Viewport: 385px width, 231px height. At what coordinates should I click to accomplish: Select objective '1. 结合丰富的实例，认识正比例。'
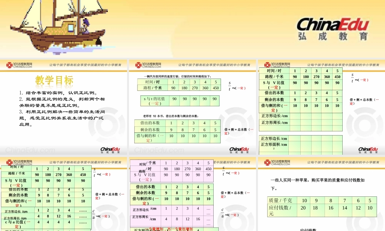[x=59, y=93]
